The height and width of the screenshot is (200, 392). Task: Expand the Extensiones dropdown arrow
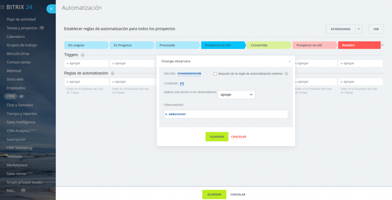pyautogui.click(x=358, y=29)
